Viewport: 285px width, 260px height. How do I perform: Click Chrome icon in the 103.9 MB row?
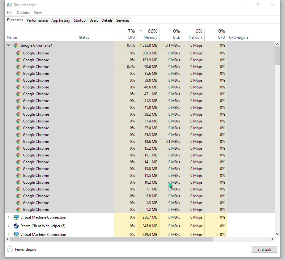18,60
